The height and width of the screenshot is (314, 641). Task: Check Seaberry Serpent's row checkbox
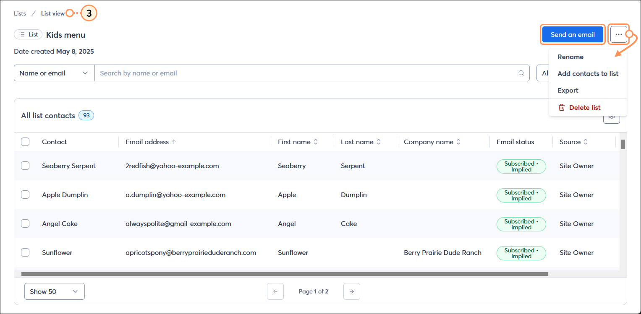25,166
